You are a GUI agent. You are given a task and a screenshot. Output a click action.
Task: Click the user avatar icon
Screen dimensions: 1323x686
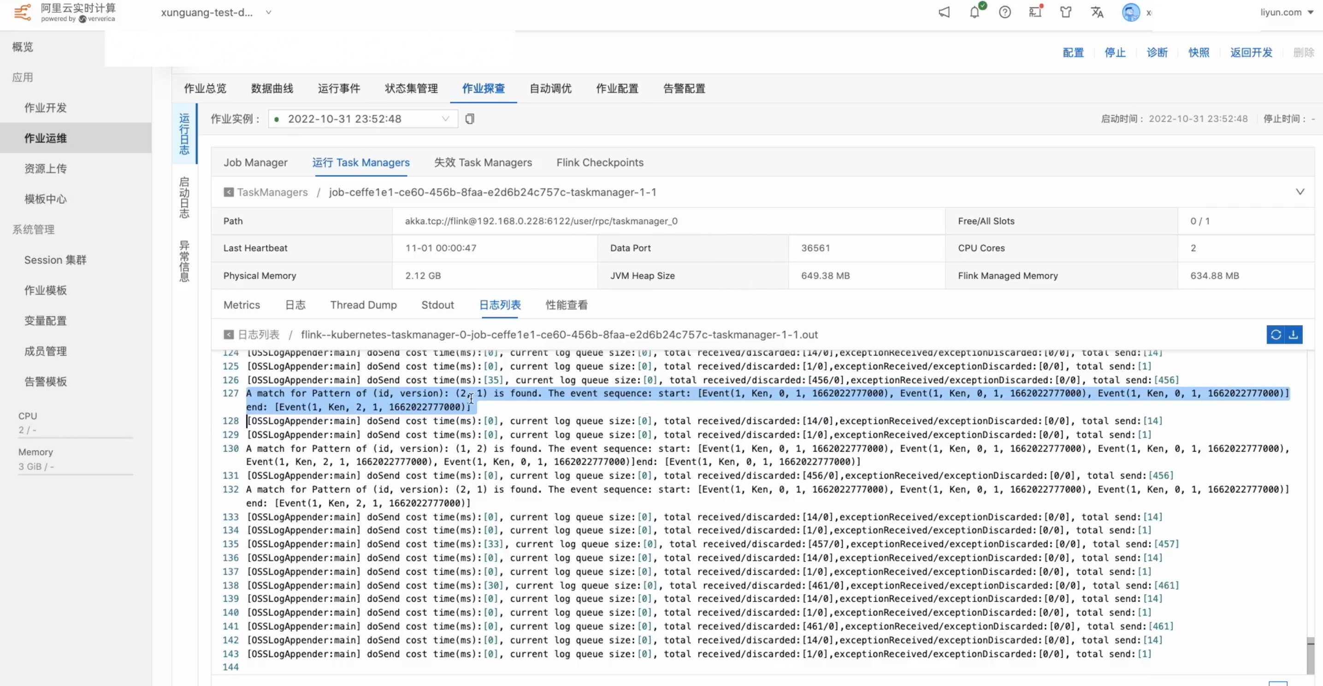coord(1130,12)
